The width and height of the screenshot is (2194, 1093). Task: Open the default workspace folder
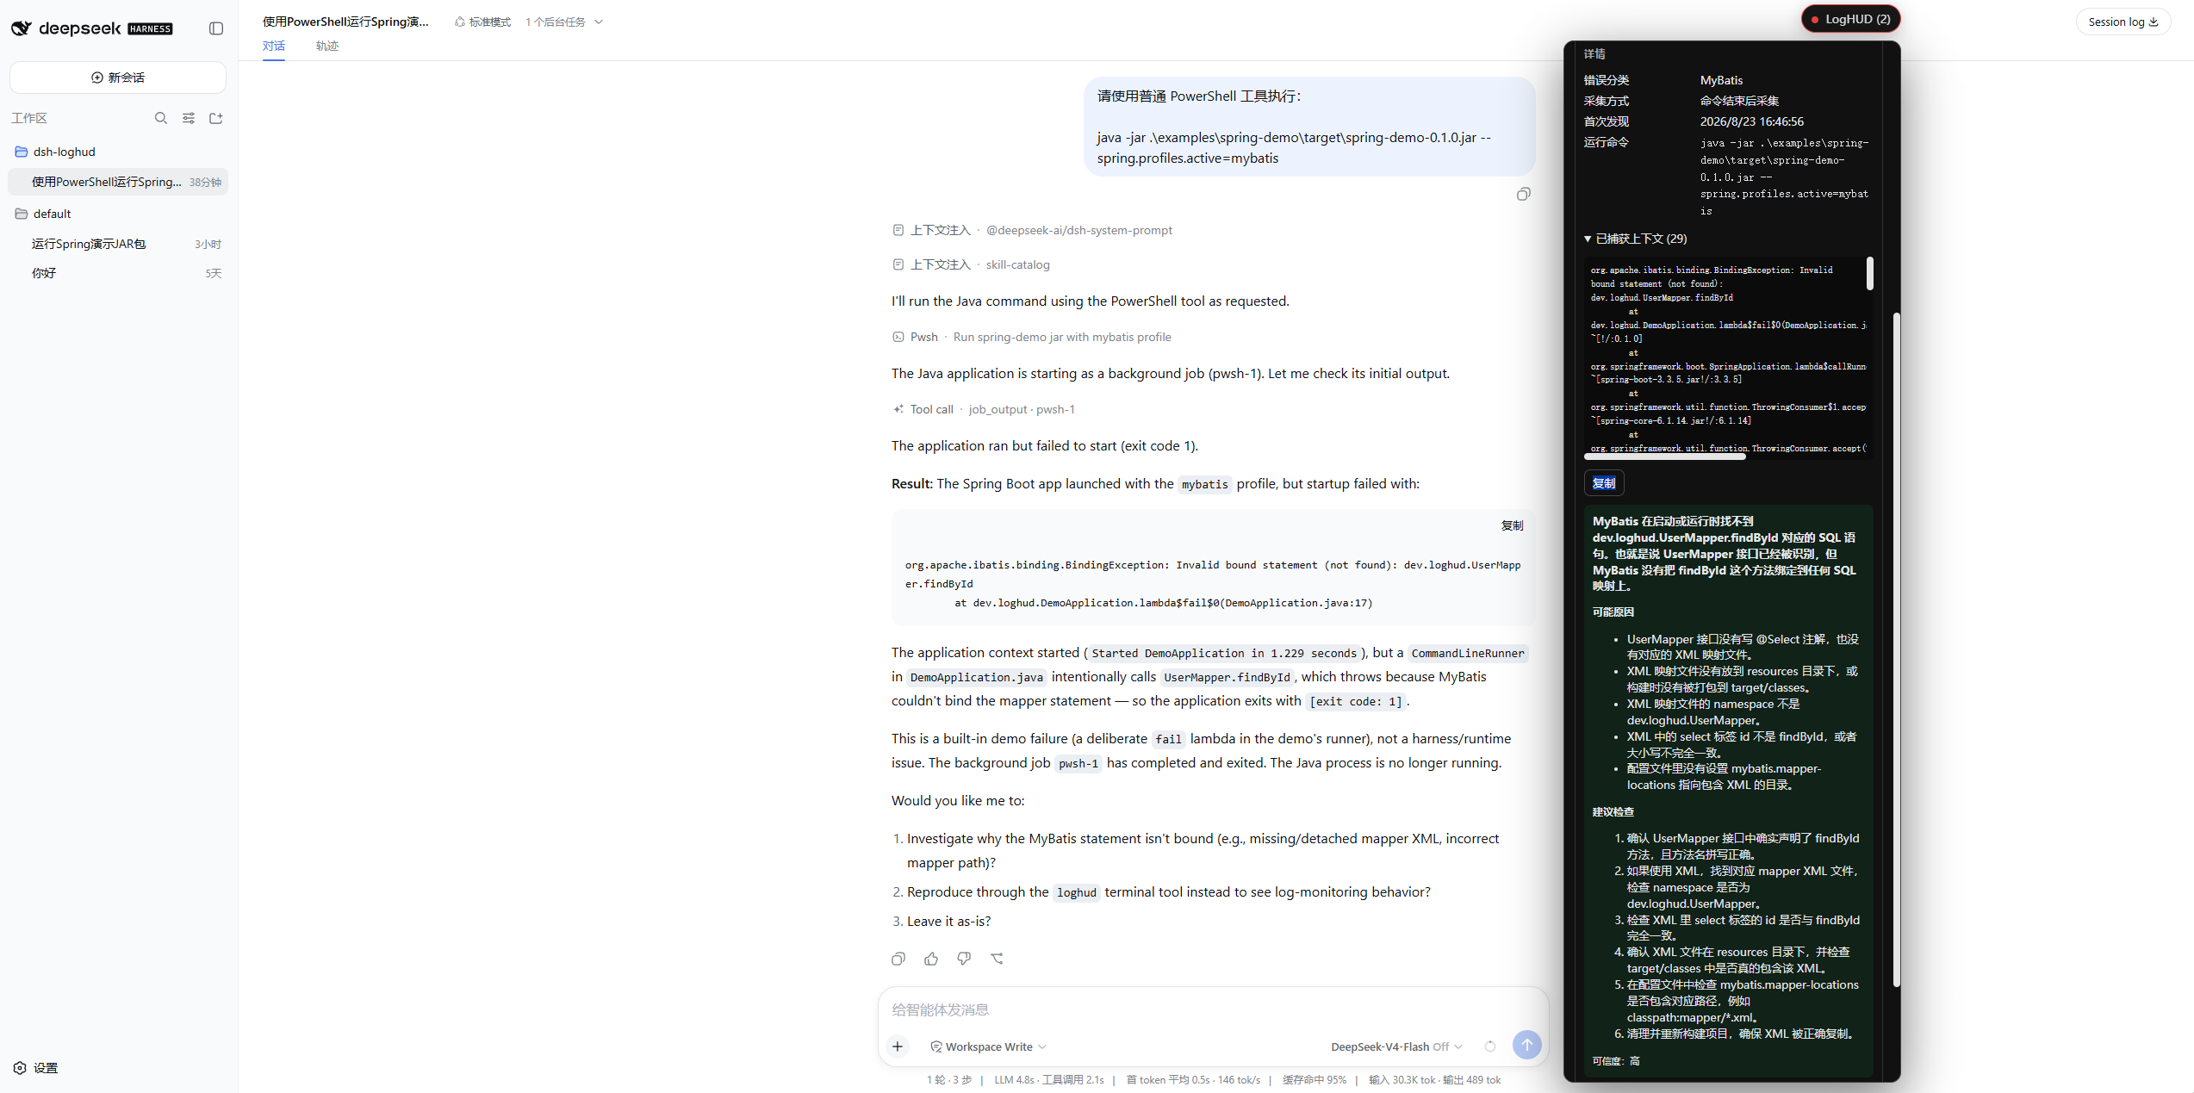click(x=118, y=214)
